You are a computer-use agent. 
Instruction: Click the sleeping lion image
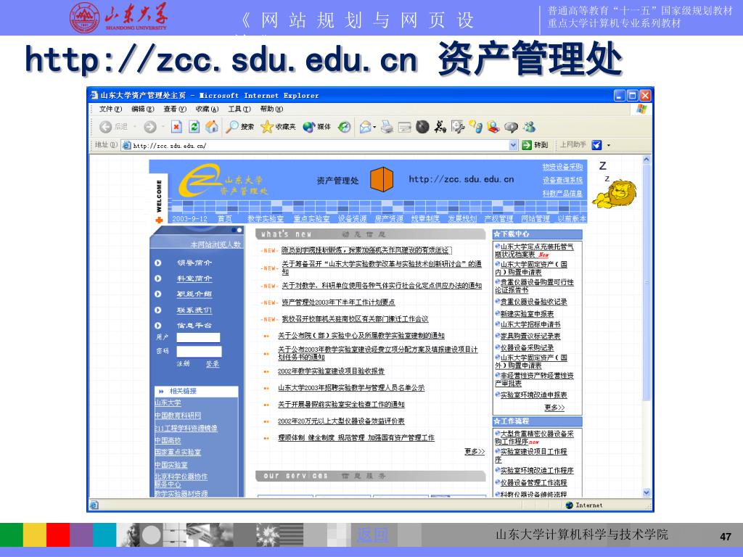click(615, 194)
